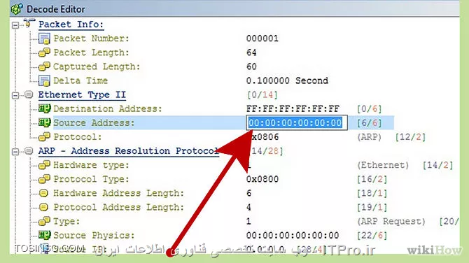Click the Delta Time row icon

(x=44, y=80)
